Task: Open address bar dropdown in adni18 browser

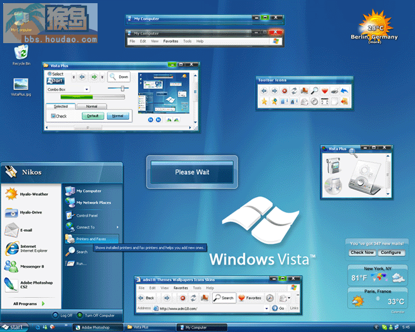Action: 266,309
